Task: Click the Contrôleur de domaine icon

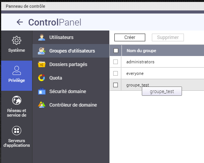Action: [42, 105]
